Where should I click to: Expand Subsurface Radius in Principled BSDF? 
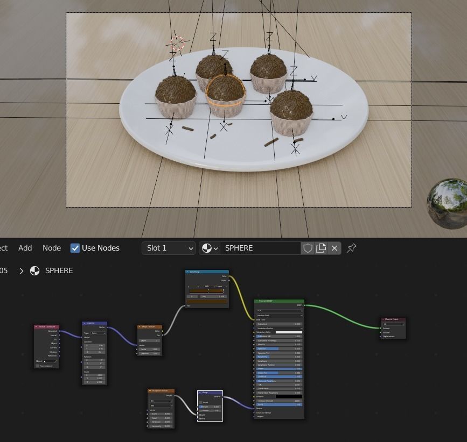coord(280,329)
